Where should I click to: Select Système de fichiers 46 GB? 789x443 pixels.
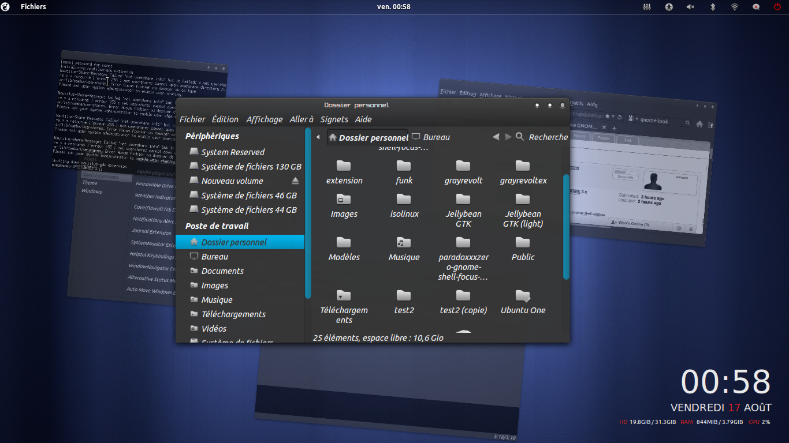click(x=240, y=196)
